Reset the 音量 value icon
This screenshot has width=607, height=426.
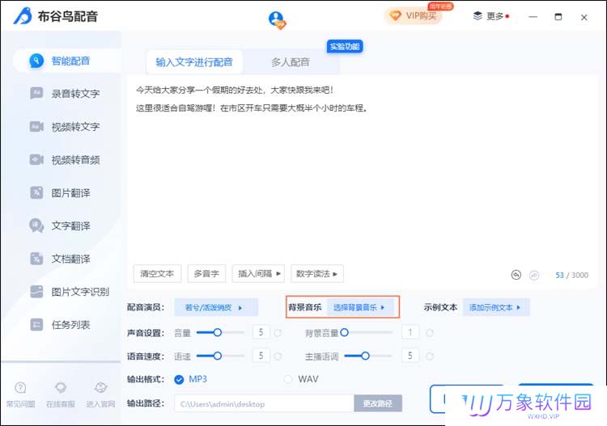pos(278,333)
